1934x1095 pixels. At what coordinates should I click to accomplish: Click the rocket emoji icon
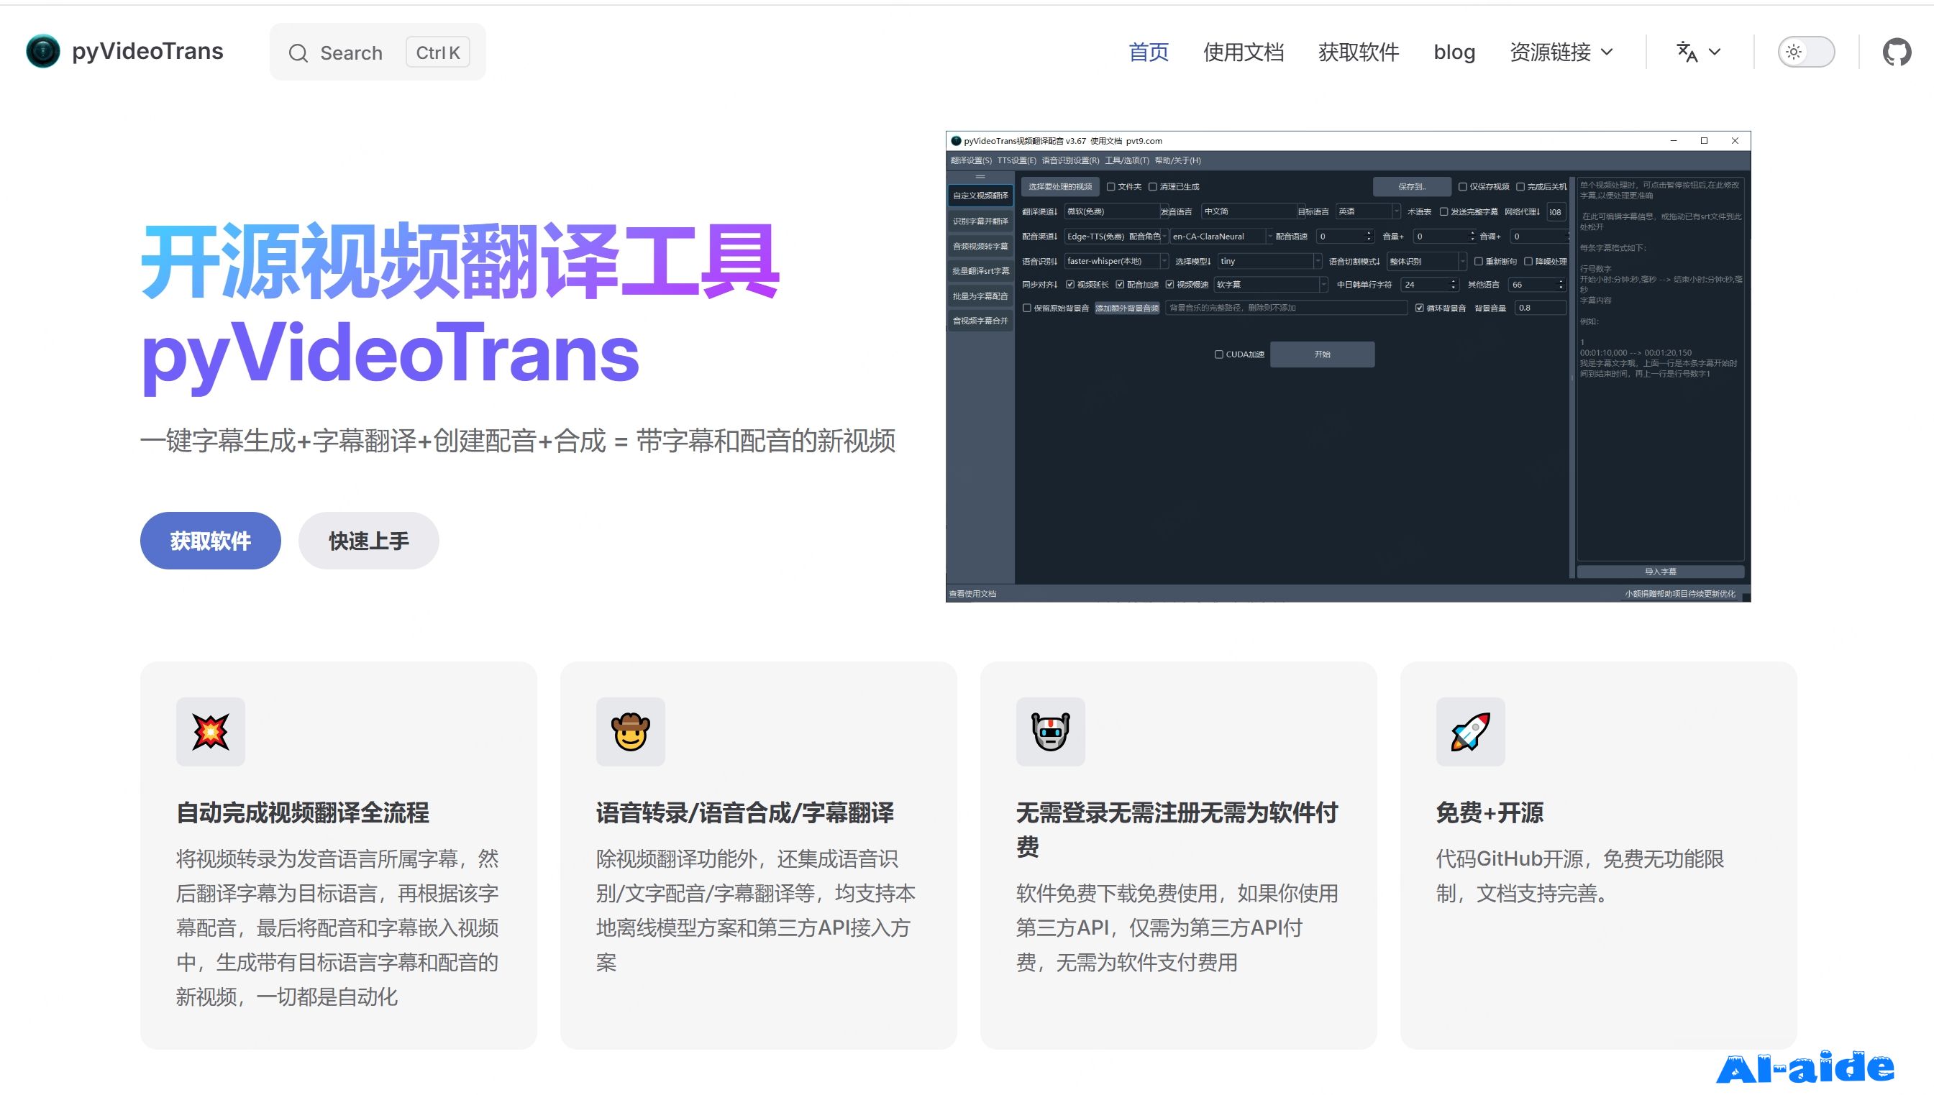(x=1470, y=731)
